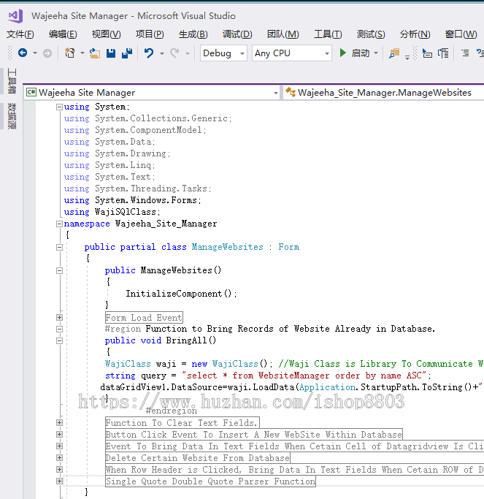Expand Event To Bring Data In Text Fields region
Viewport: 484px width, 499px height.
[x=59, y=446]
